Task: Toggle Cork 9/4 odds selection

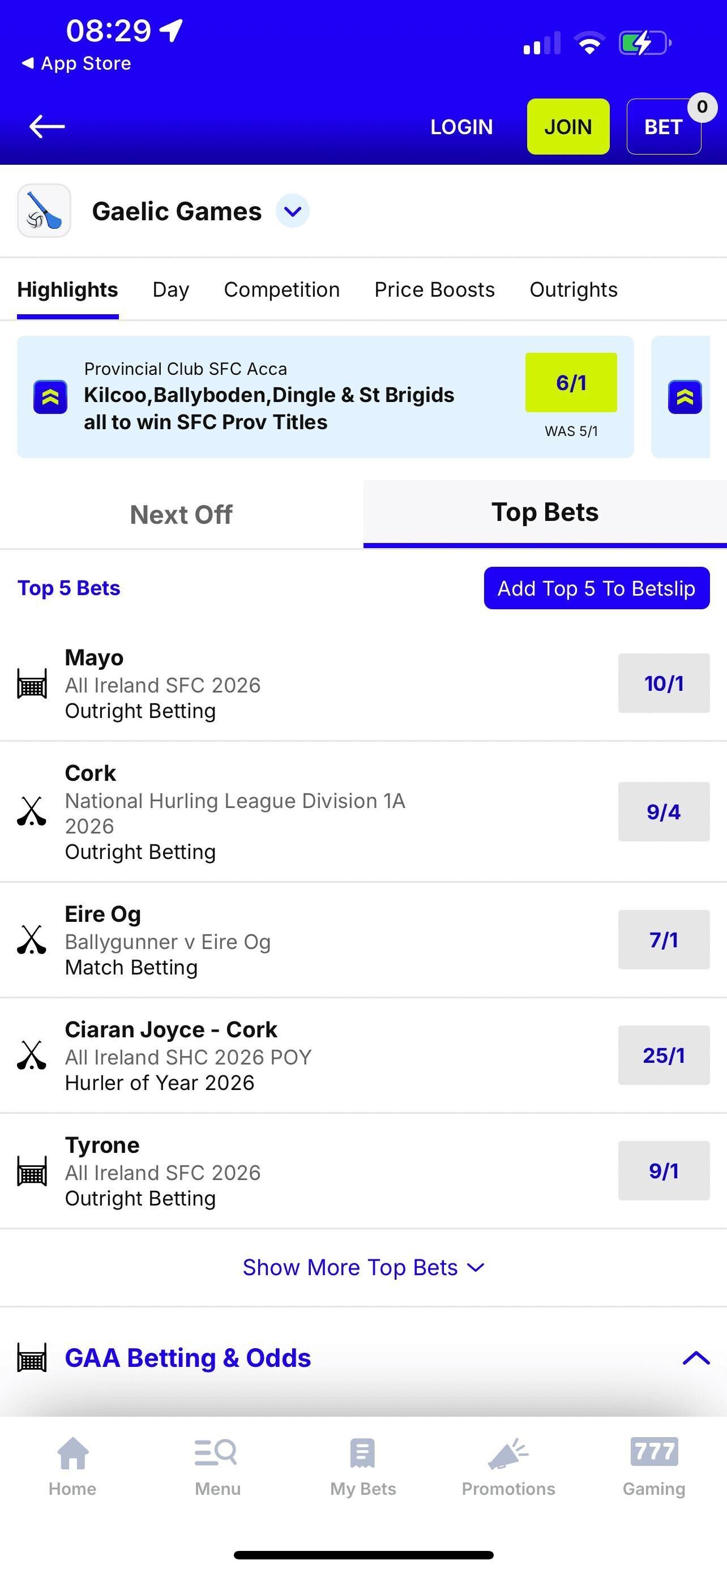Action: coord(664,811)
